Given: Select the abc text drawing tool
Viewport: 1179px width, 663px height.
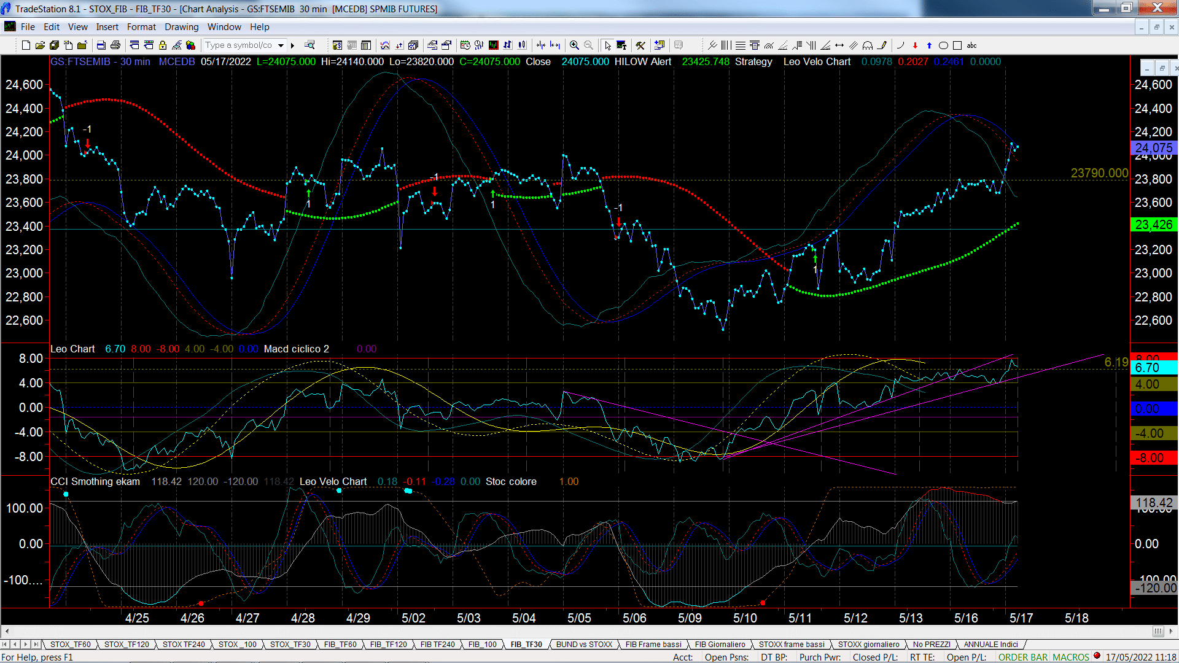Looking at the screenshot, I should click(x=971, y=45).
